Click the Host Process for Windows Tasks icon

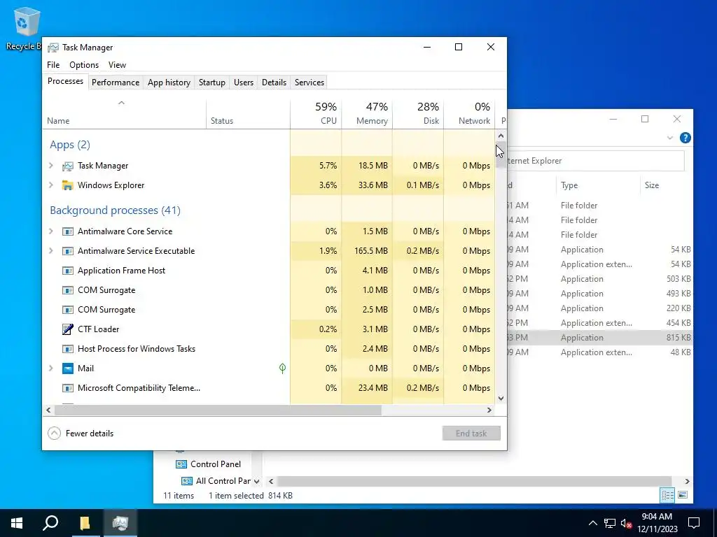coord(68,349)
